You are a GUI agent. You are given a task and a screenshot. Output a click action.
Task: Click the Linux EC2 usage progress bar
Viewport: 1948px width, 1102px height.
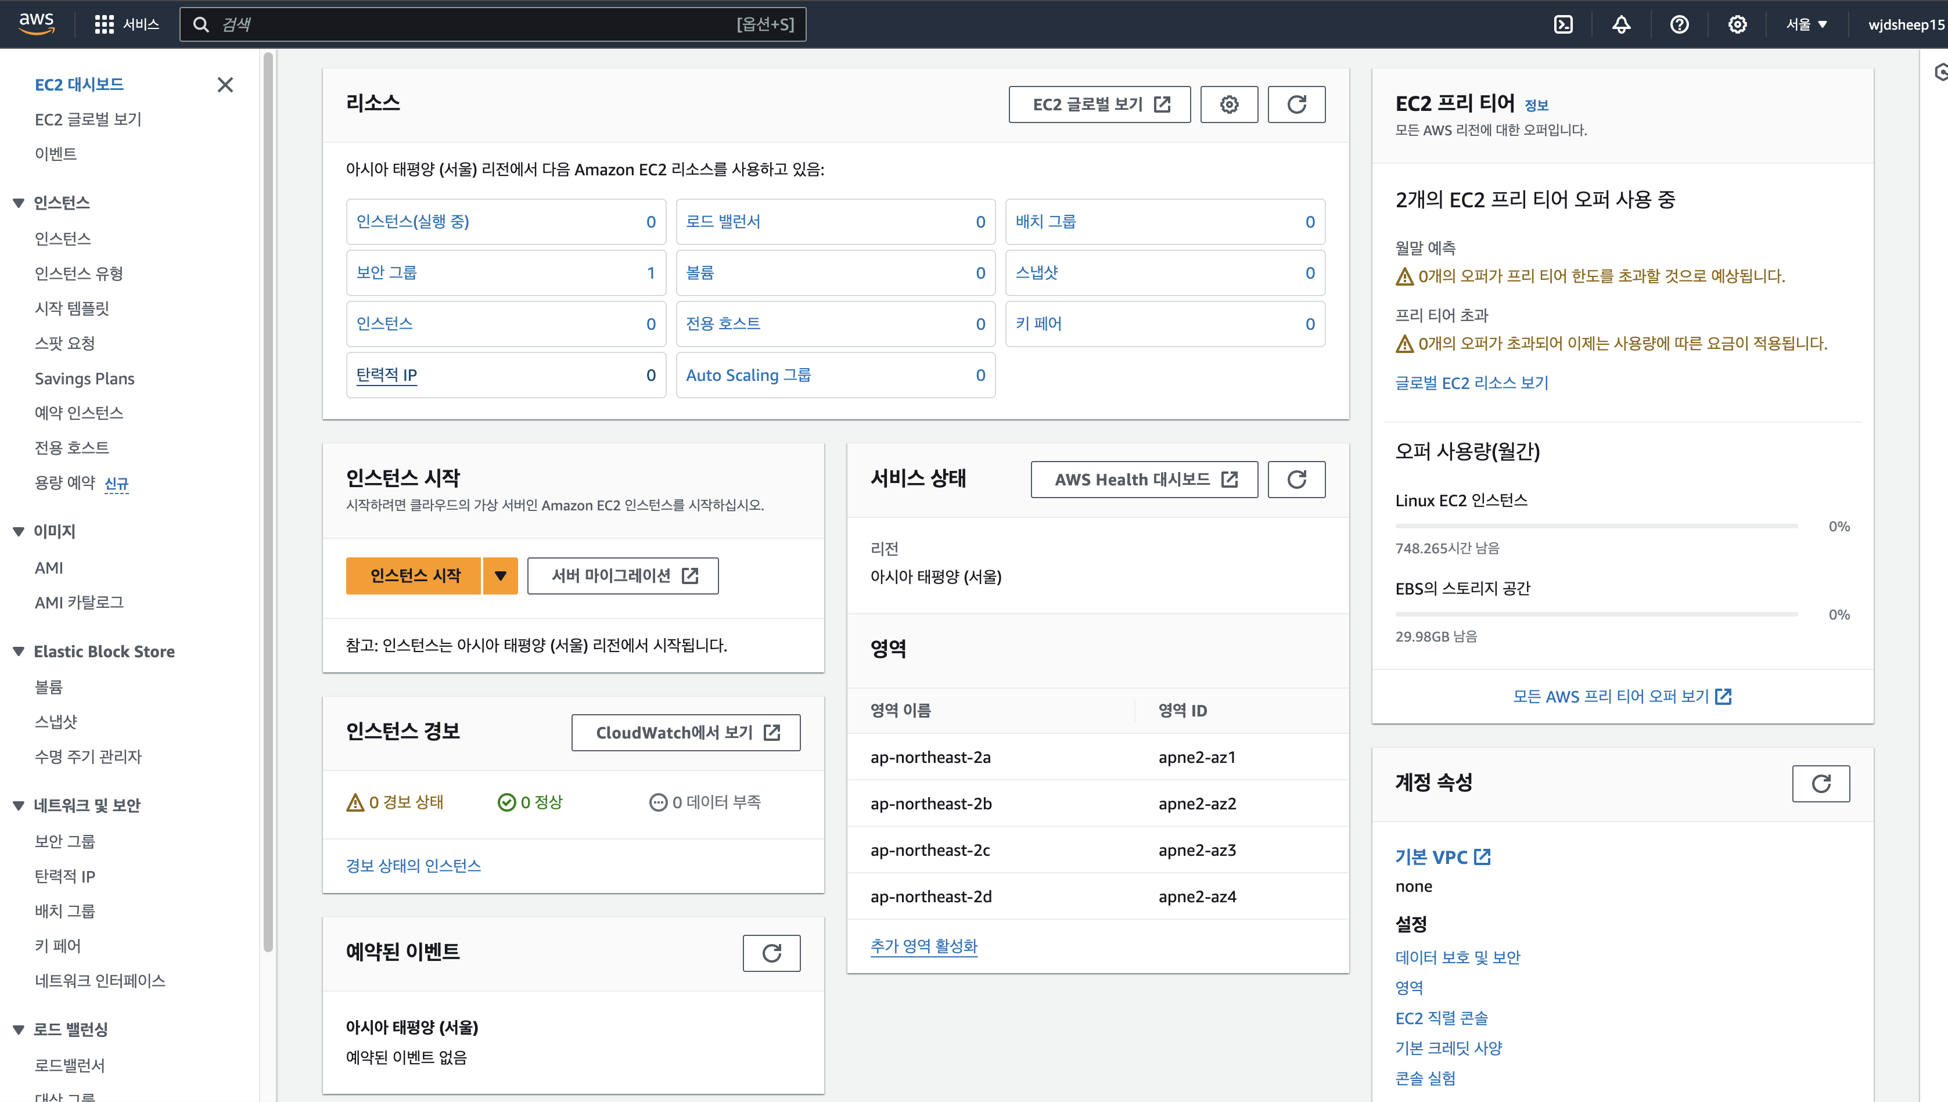(x=1596, y=526)
